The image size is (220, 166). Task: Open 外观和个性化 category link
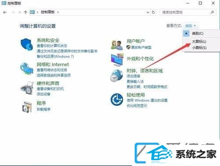(x=140, y=59)
